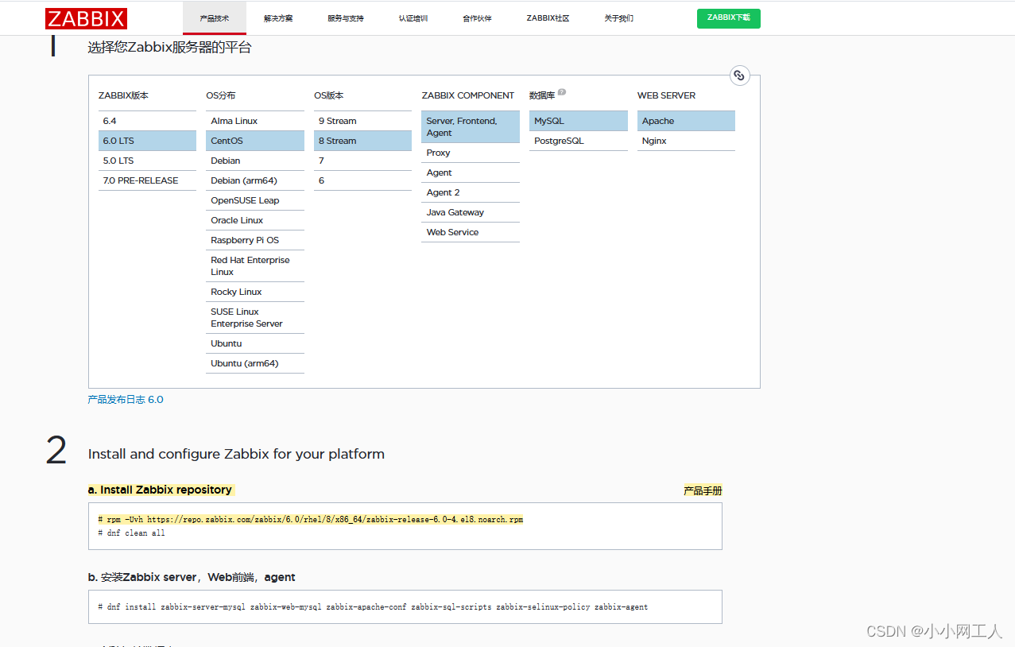1015x647 pixels.
Task: Choose Alma Linux distribution
Action: [255, 121]
